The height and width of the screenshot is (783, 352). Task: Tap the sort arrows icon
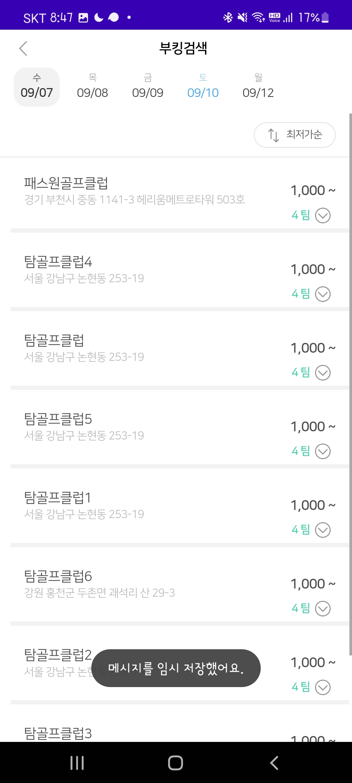tap(273, 135)
